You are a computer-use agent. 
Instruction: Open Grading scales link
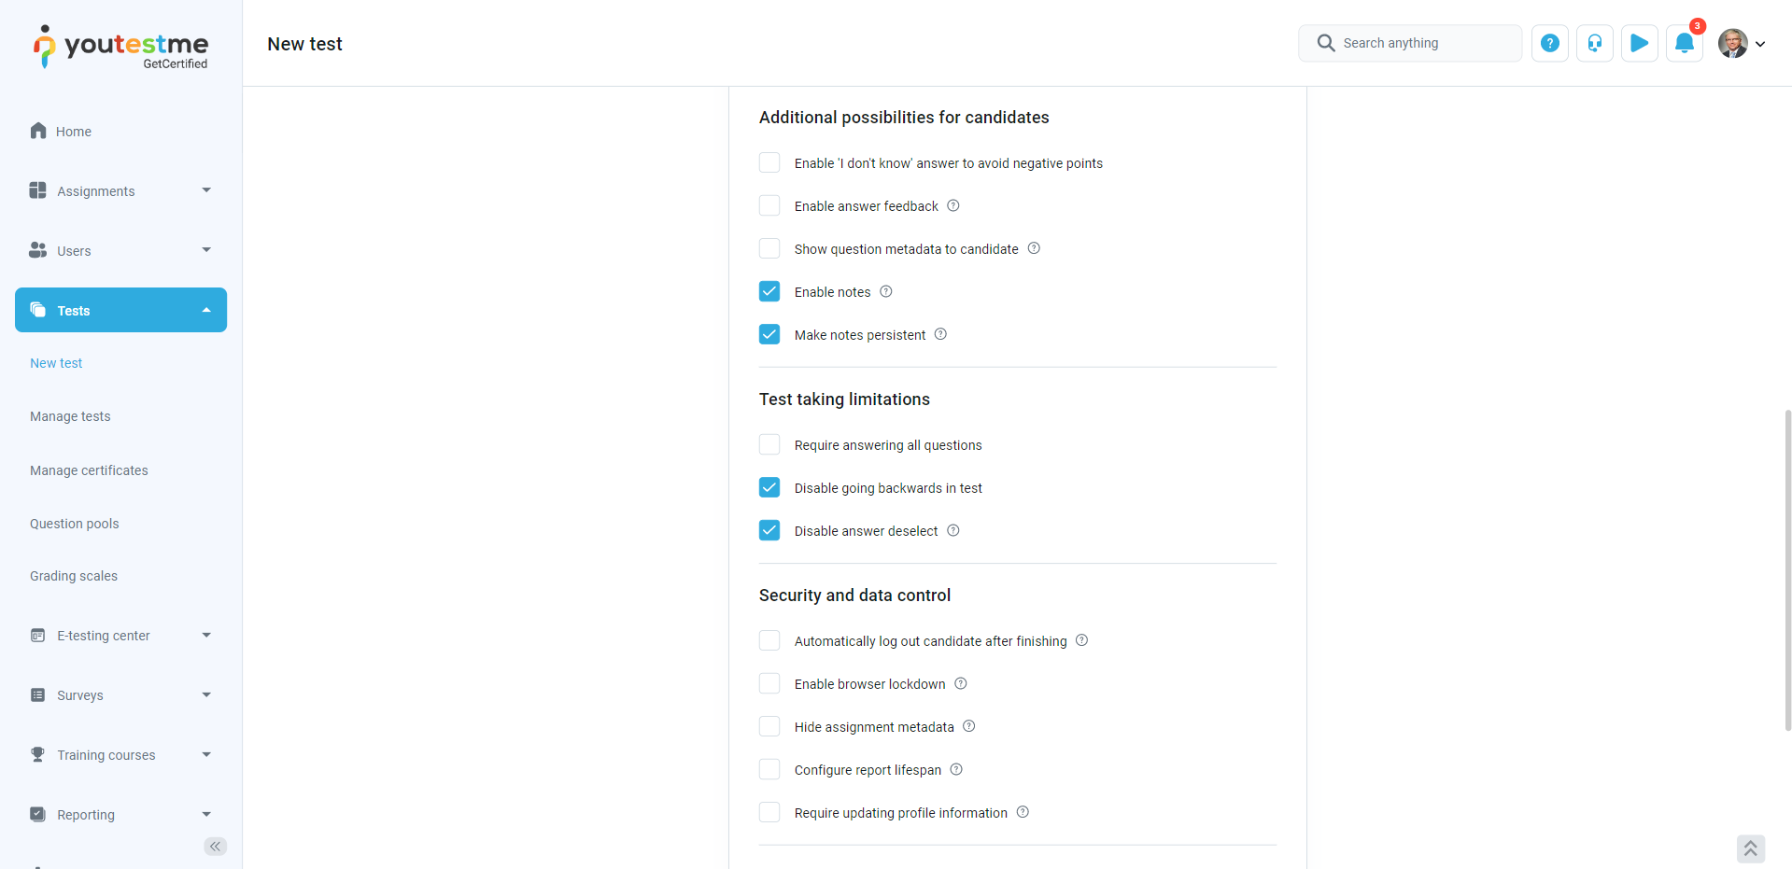coord(74,576)
